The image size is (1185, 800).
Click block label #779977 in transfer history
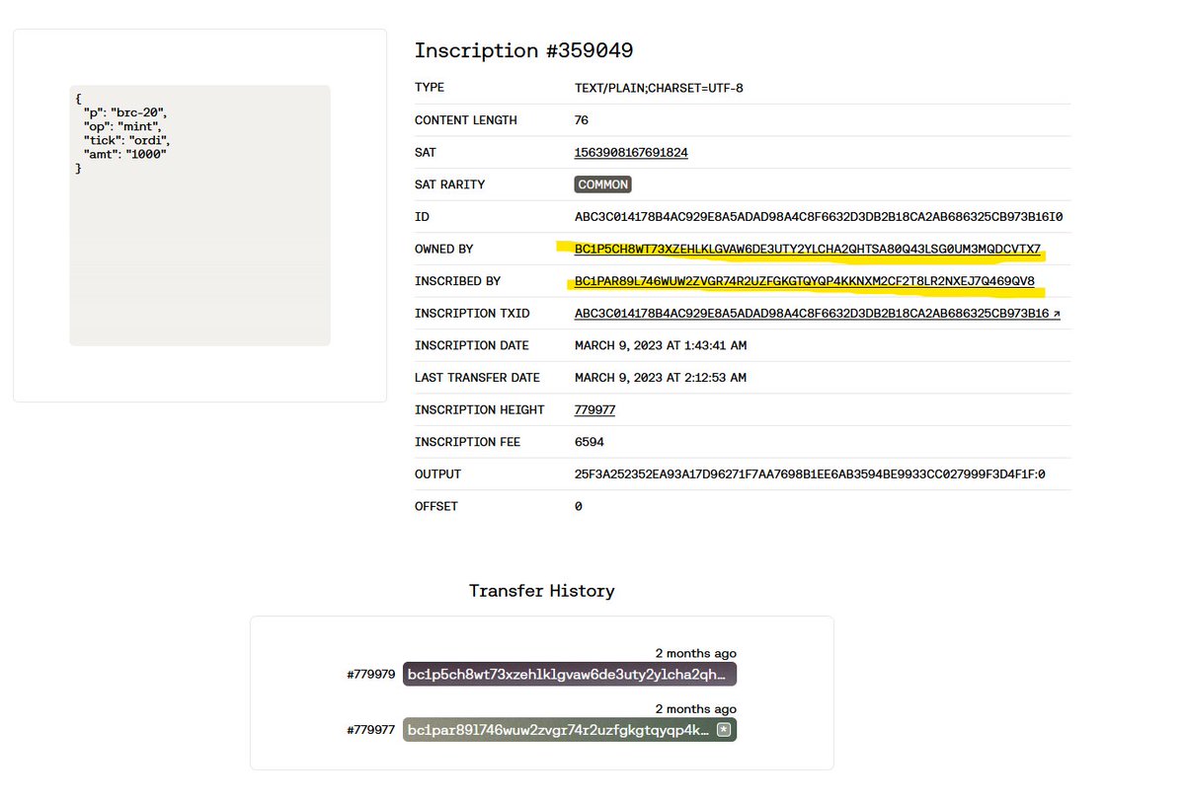click(x=371, y=731)
